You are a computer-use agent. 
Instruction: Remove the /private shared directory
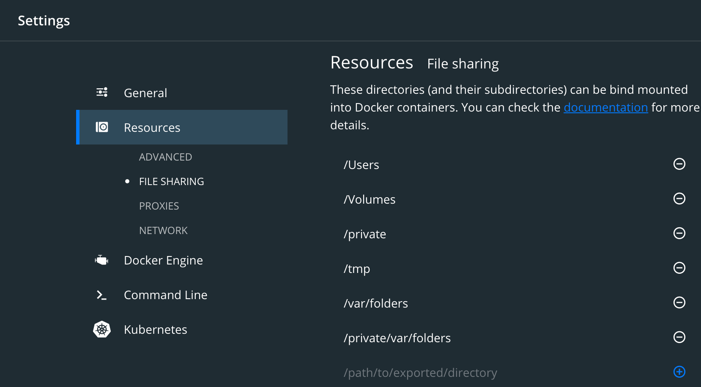[679, 233]
